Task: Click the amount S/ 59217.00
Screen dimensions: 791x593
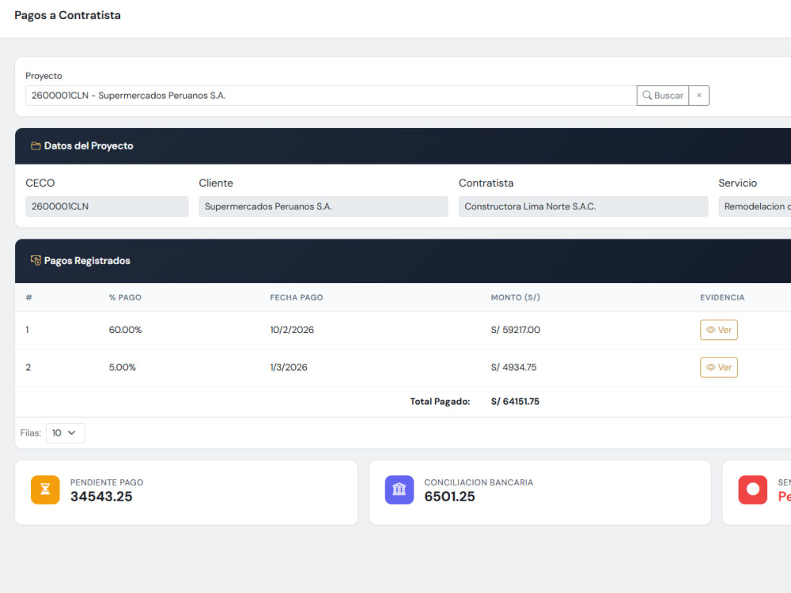Action: click(516, 330)
